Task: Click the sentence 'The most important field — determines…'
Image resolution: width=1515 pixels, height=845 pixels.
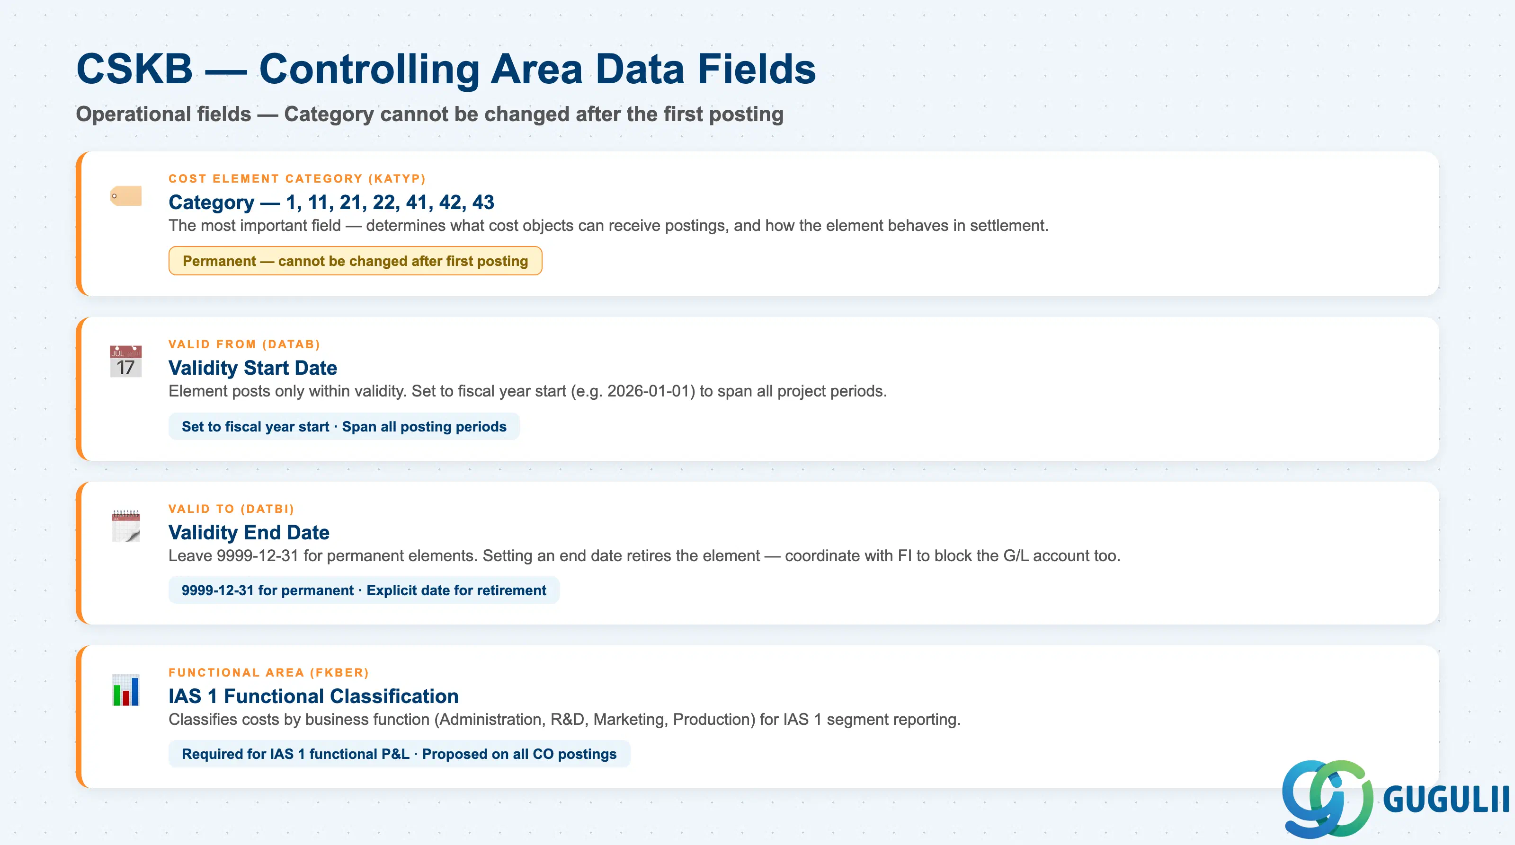Action: point(608,226)
